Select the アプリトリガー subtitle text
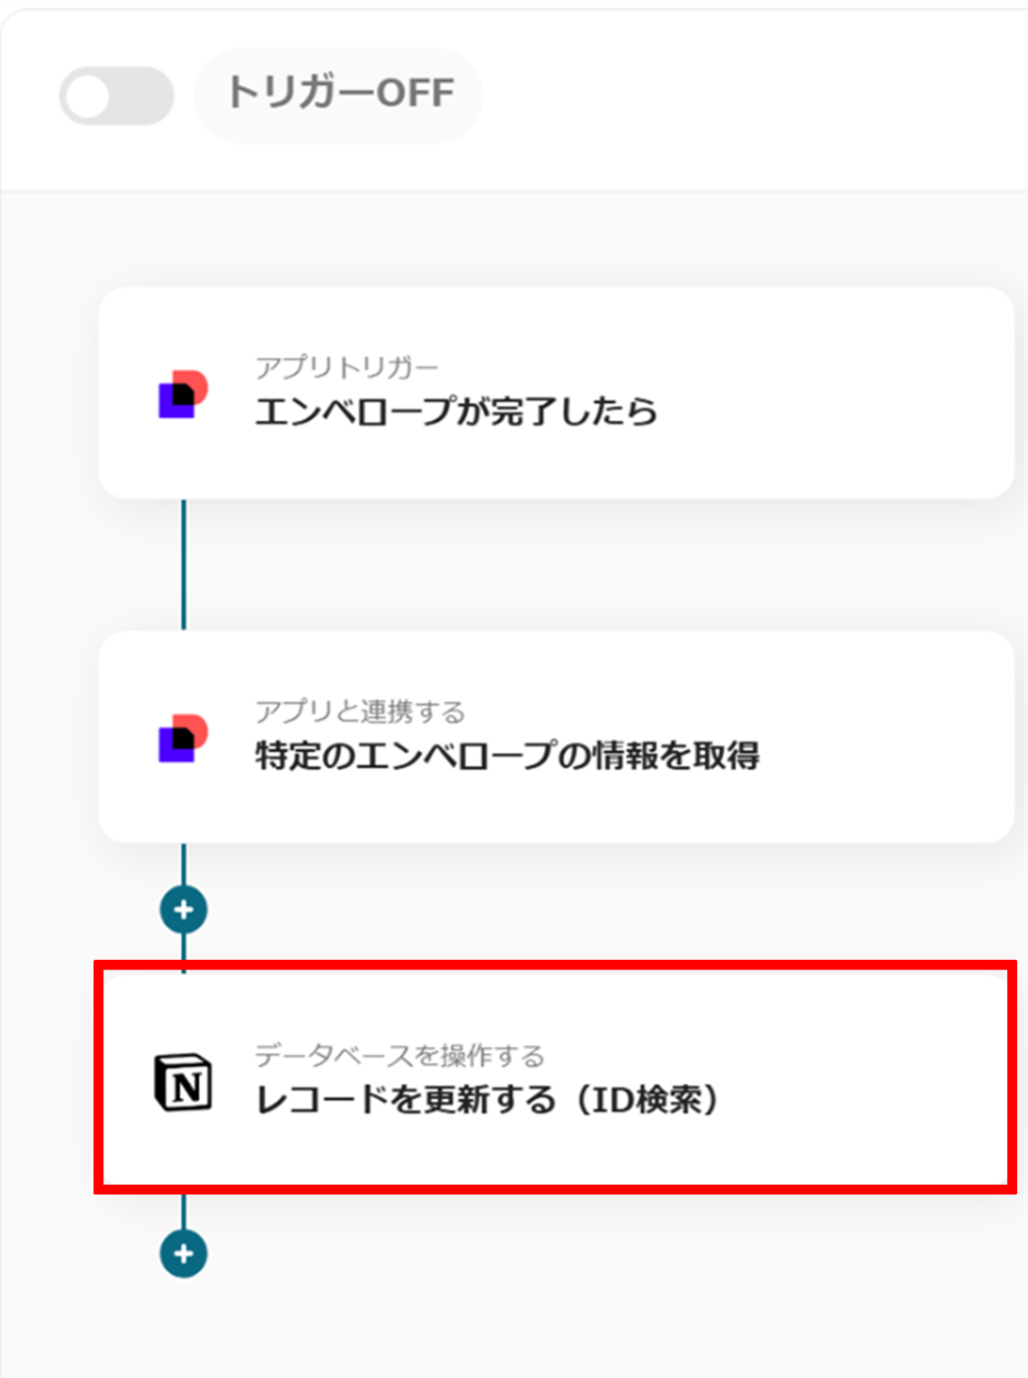This screenshot has height=1378, width=1028. (346, 367)
